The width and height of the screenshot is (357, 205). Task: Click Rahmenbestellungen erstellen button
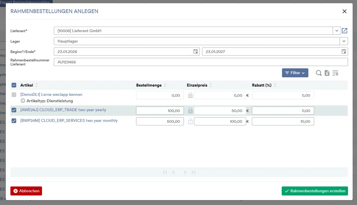(x=315, y=191)
